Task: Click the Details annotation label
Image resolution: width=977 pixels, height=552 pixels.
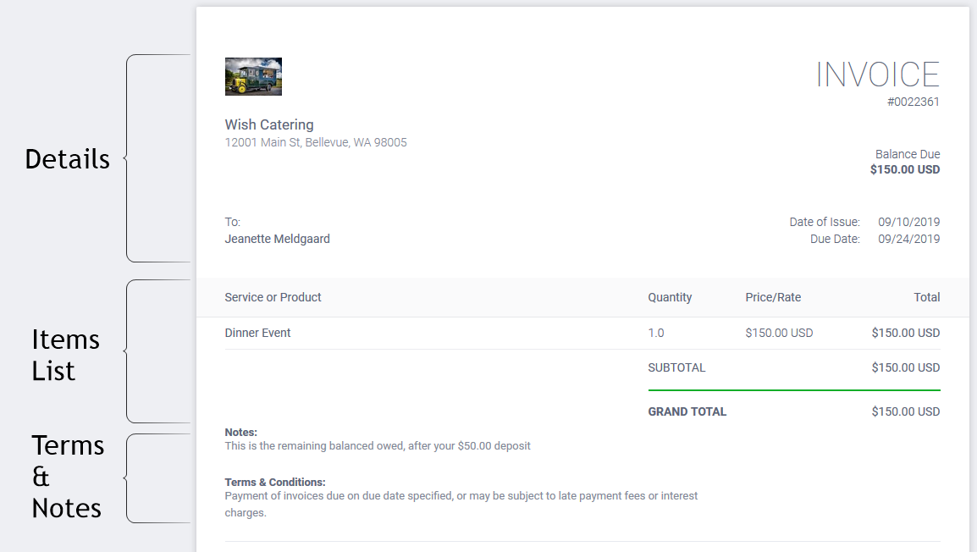Action: click(67, 159)
